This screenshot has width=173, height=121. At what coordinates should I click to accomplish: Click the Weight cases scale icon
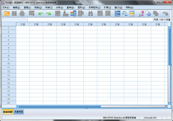[125, 13]
